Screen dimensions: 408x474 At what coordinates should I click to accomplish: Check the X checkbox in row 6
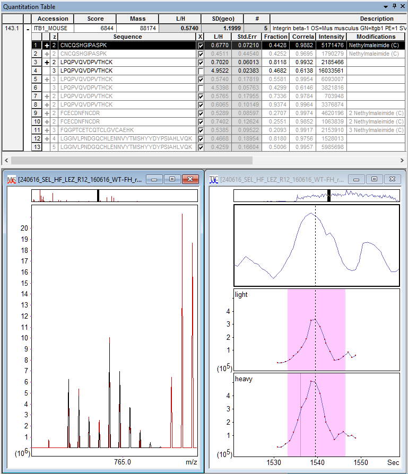[200, 88]
